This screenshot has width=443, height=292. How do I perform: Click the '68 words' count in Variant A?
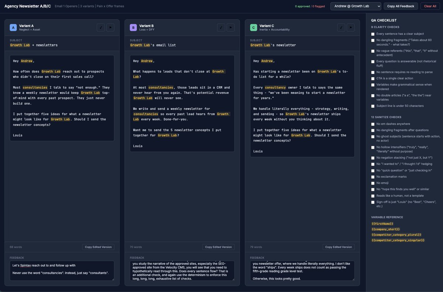[x=16, y=247]
